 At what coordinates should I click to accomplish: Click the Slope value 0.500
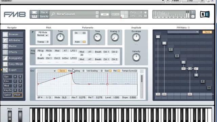tap(133, 98)
